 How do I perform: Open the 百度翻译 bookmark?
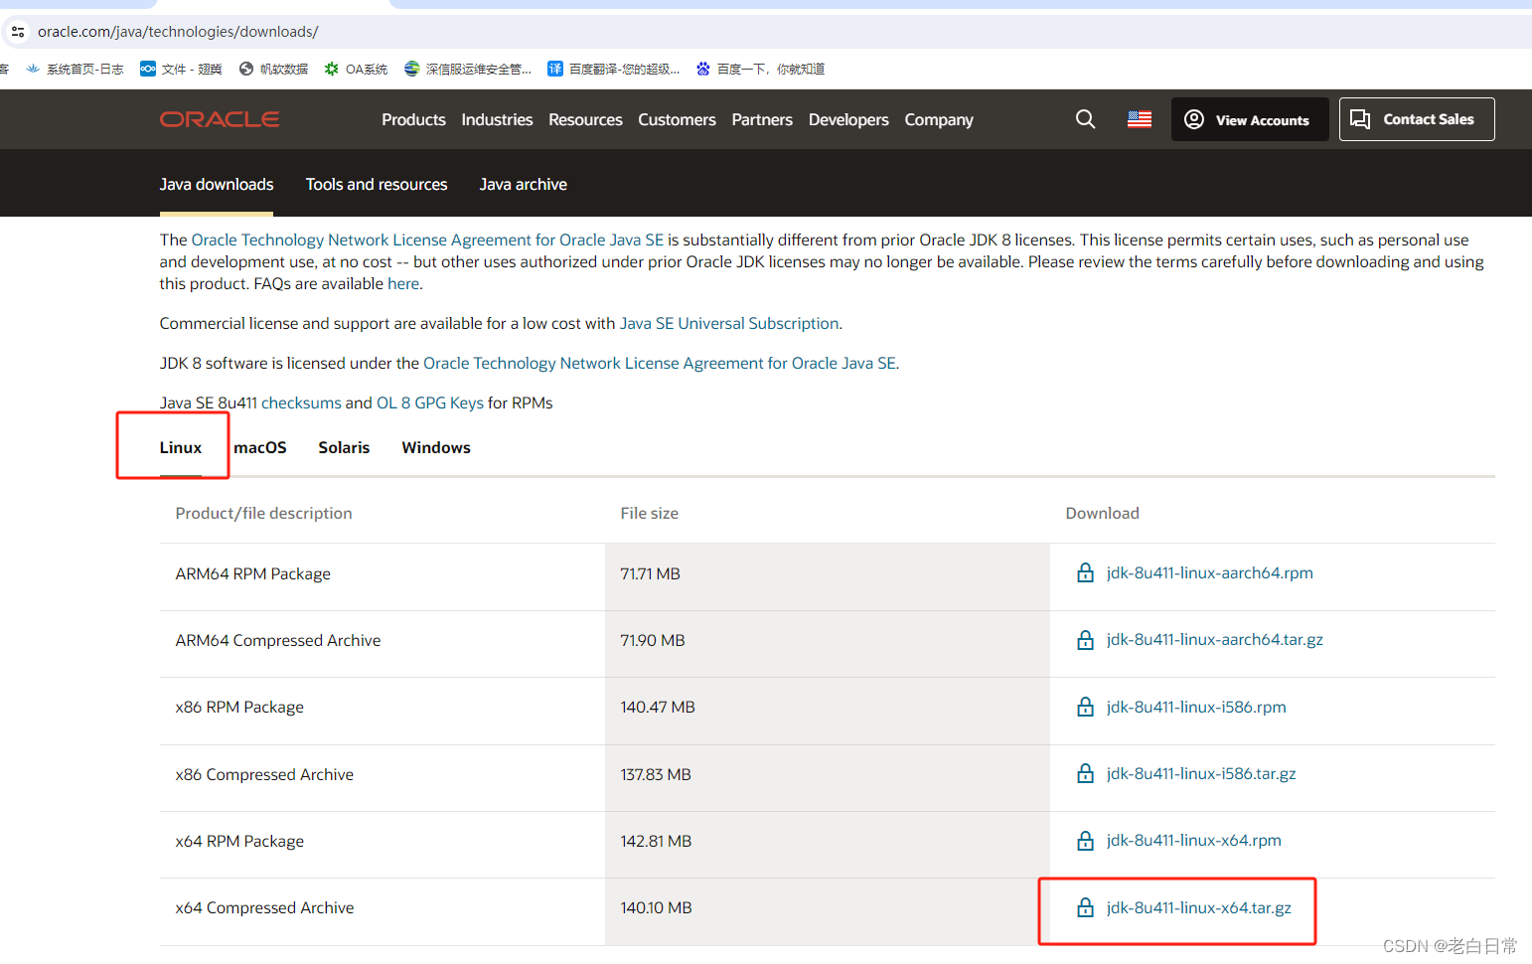coord(614,69)
